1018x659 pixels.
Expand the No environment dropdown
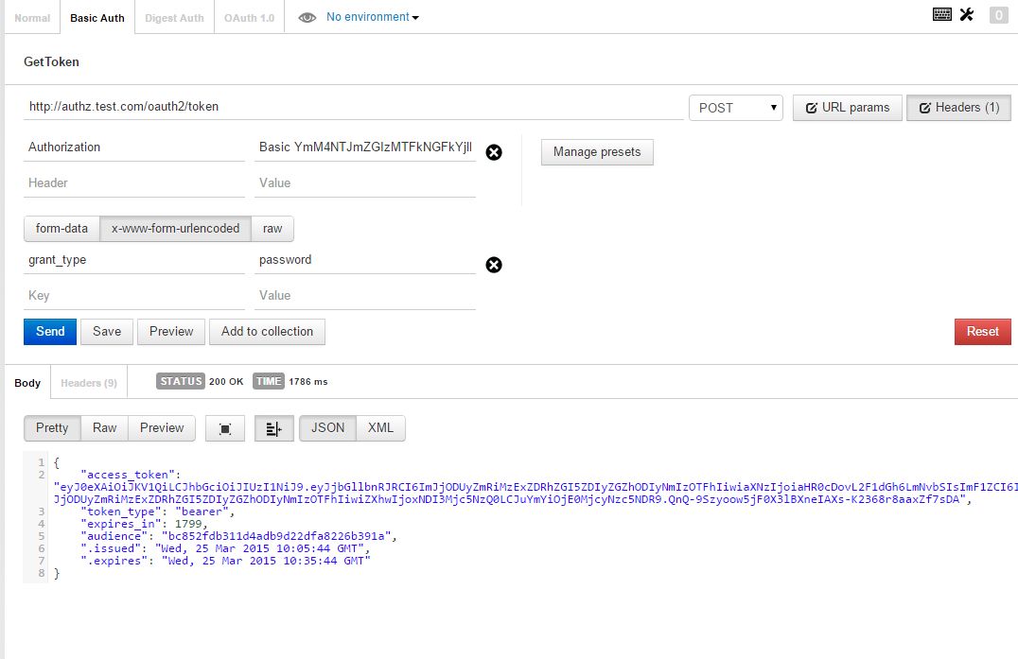[372, 17]
